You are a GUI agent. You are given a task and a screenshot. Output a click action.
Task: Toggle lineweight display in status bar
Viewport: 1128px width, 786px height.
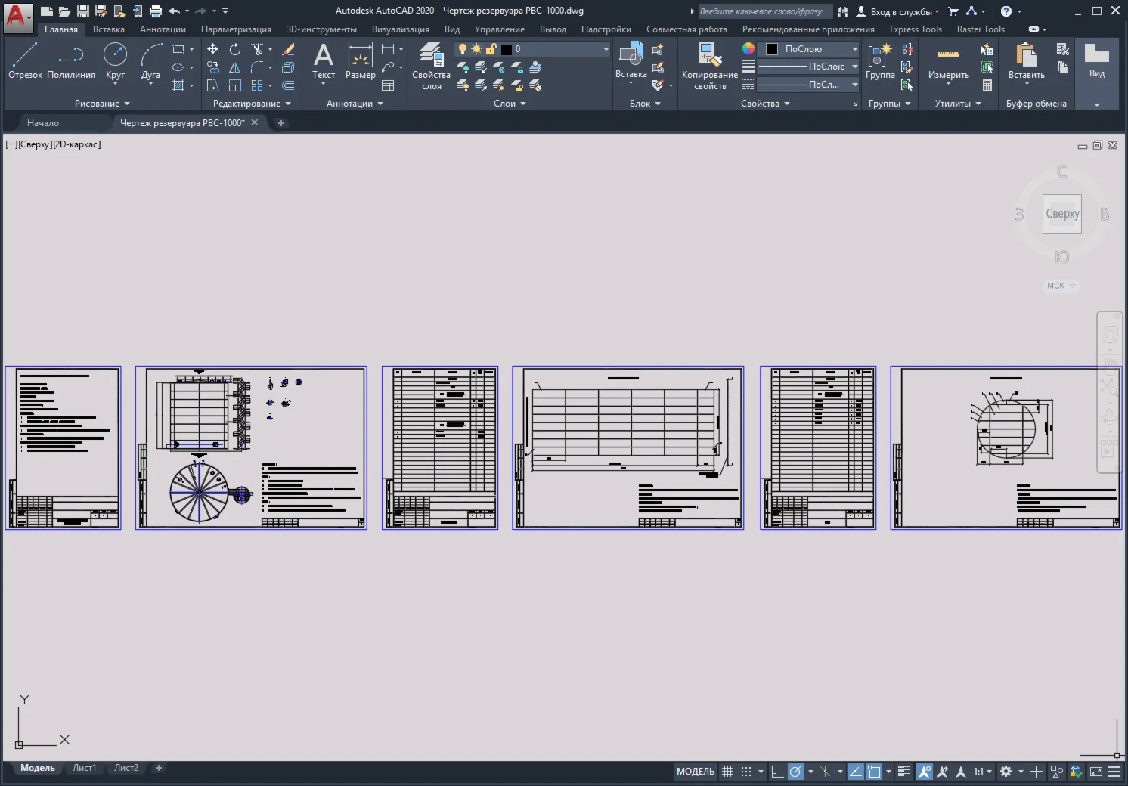(x=904, y=772)
